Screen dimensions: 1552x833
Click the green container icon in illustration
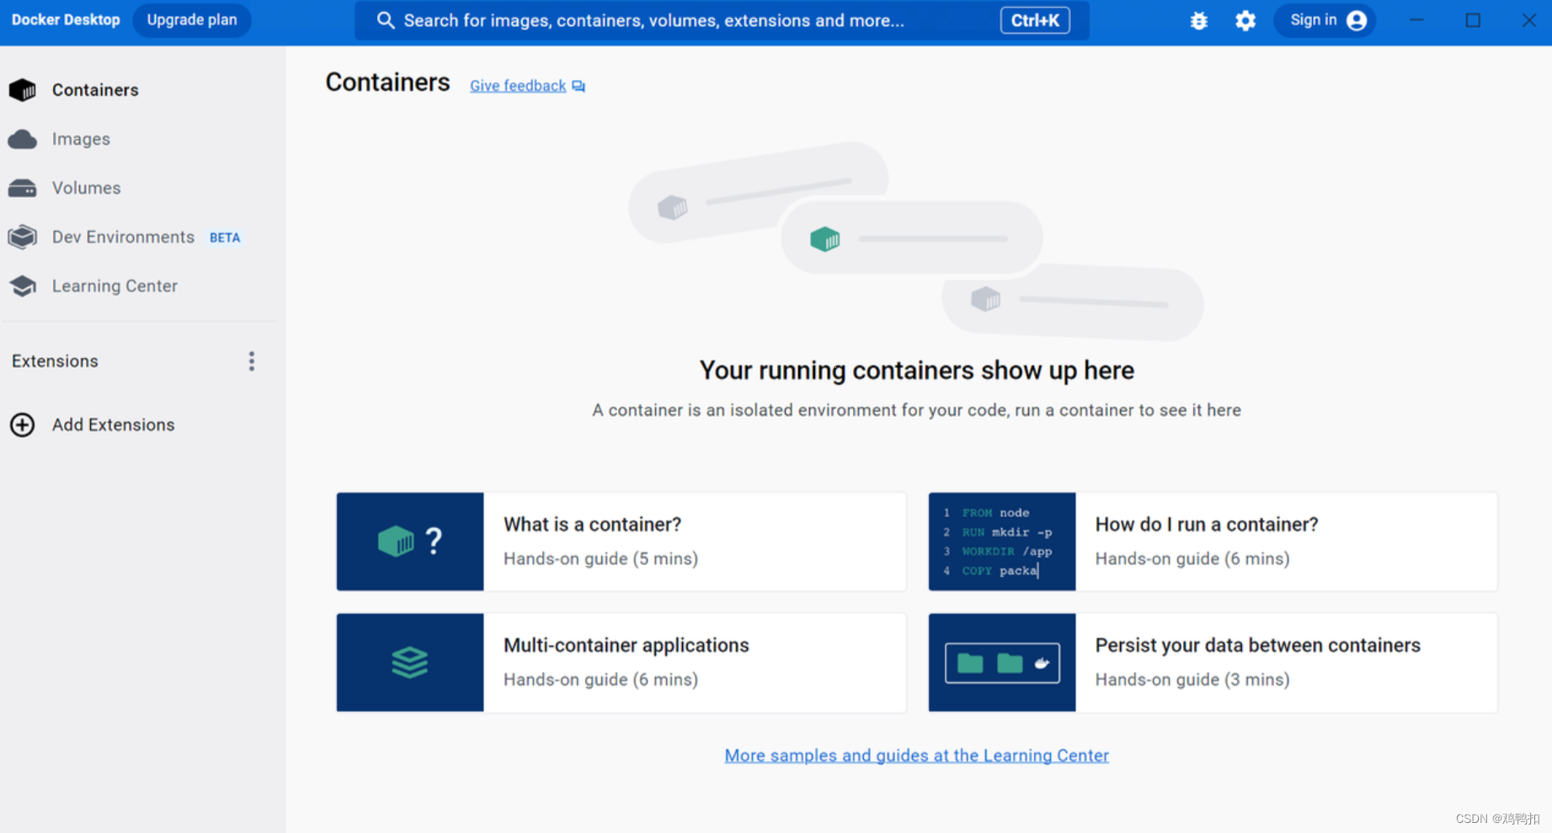(825, 239)
